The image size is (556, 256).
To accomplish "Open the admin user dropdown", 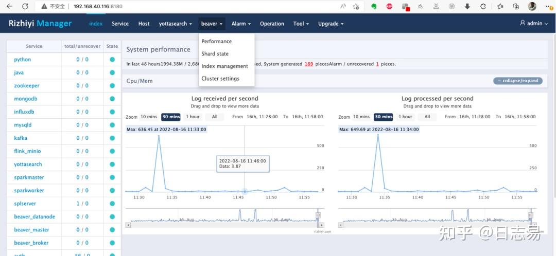I will click(x=534, y=23).
